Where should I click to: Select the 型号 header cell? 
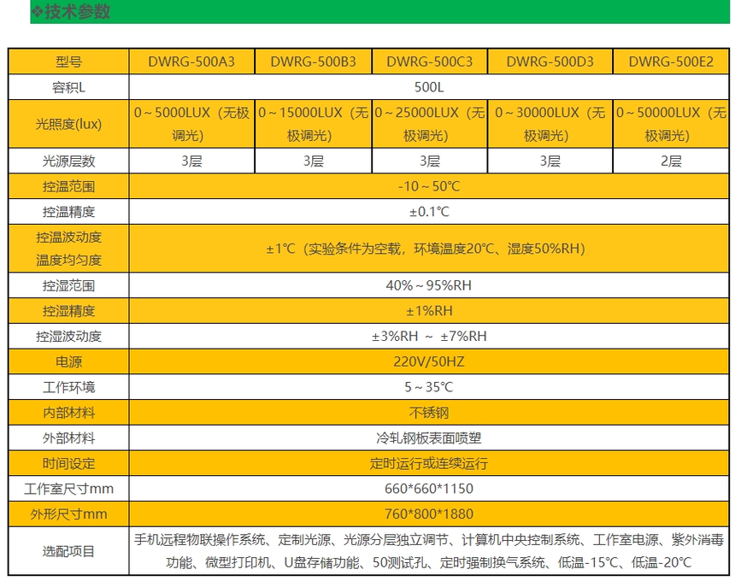[x=69, y=62]
